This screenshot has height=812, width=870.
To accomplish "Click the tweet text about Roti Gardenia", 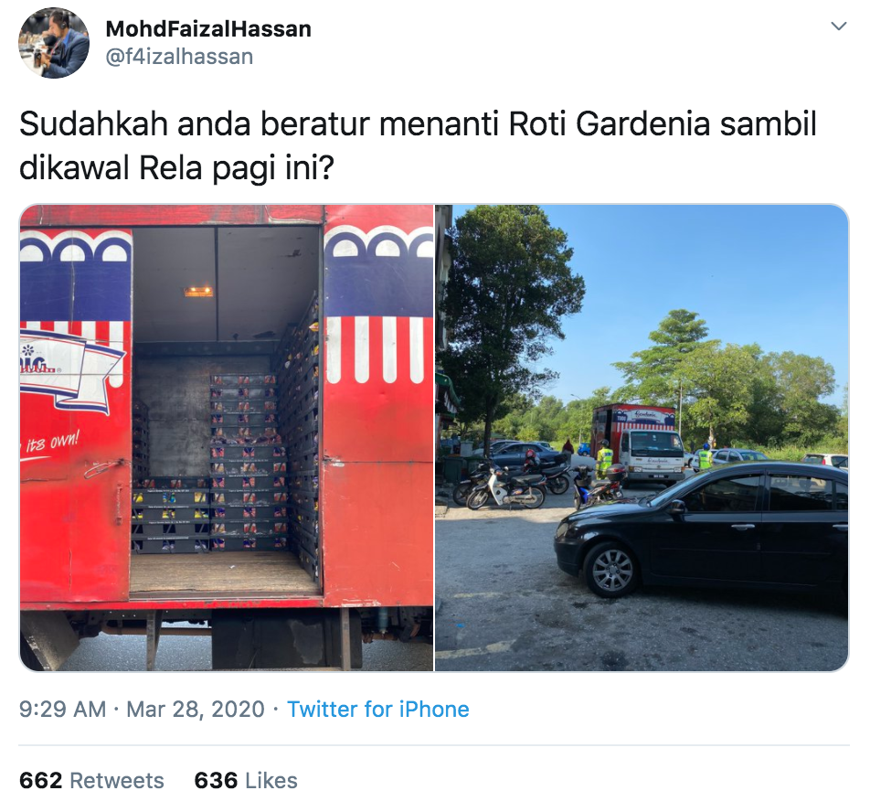I will tap(418, 145).
